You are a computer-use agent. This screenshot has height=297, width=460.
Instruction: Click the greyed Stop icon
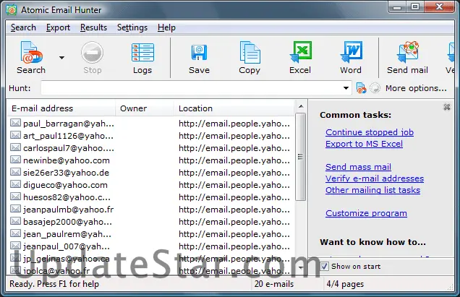92,57
